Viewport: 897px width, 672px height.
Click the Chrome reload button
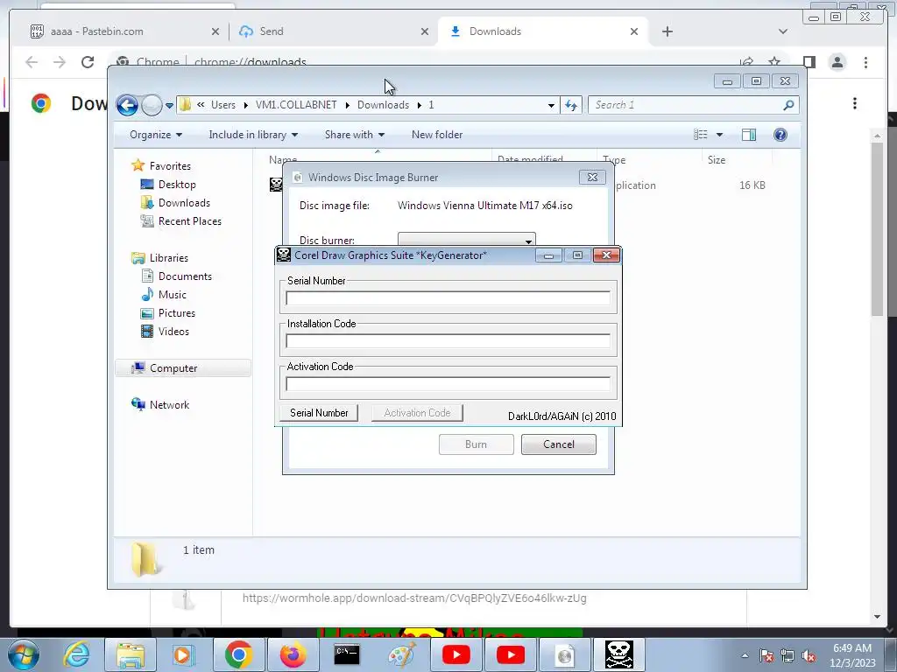(x=88, y=62)
